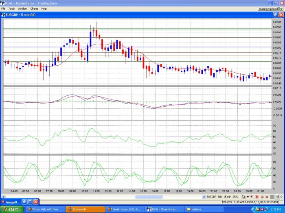Select the drawing cursor tool

click(x=243, y=197)
